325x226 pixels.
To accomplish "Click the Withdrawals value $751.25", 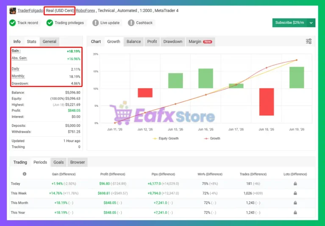I will tap(74, 132).
